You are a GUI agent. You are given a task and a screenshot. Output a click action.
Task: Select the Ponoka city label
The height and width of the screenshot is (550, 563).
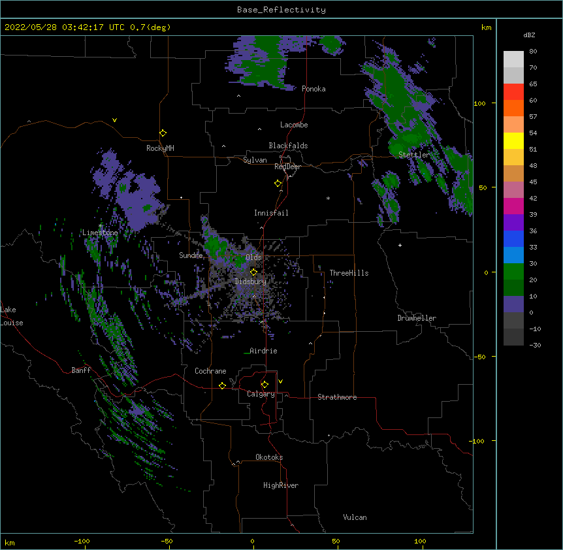314,89
